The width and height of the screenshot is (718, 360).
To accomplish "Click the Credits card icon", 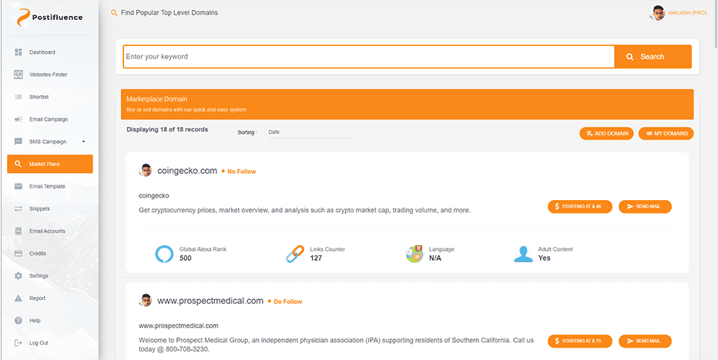I will pos(18,253).
